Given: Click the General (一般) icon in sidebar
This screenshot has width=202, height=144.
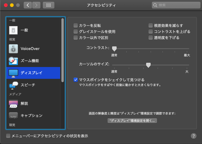Looking at the screenshot, I should pos(13,30).
